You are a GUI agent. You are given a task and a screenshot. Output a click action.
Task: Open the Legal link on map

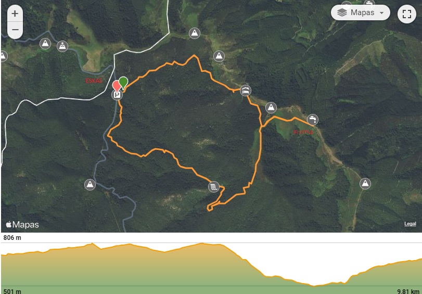click(410, 224)
